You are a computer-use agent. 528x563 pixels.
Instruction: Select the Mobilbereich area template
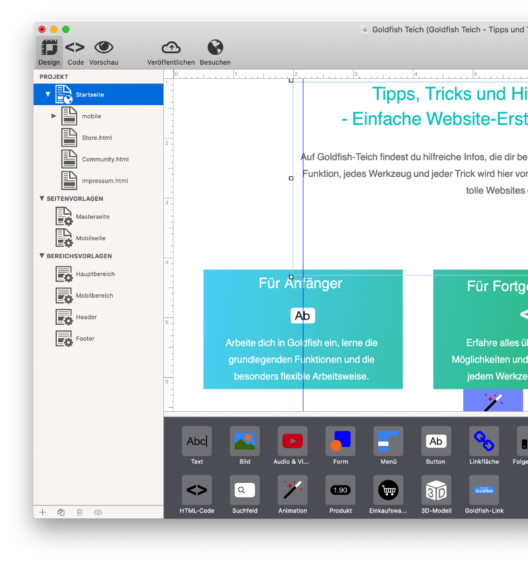(x=98, y=295)
